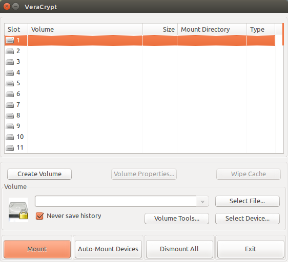The height and width of the screenshot is (262, 288).
Task: Sort by Mount Directory column header
Action: [x=212, y=29]
